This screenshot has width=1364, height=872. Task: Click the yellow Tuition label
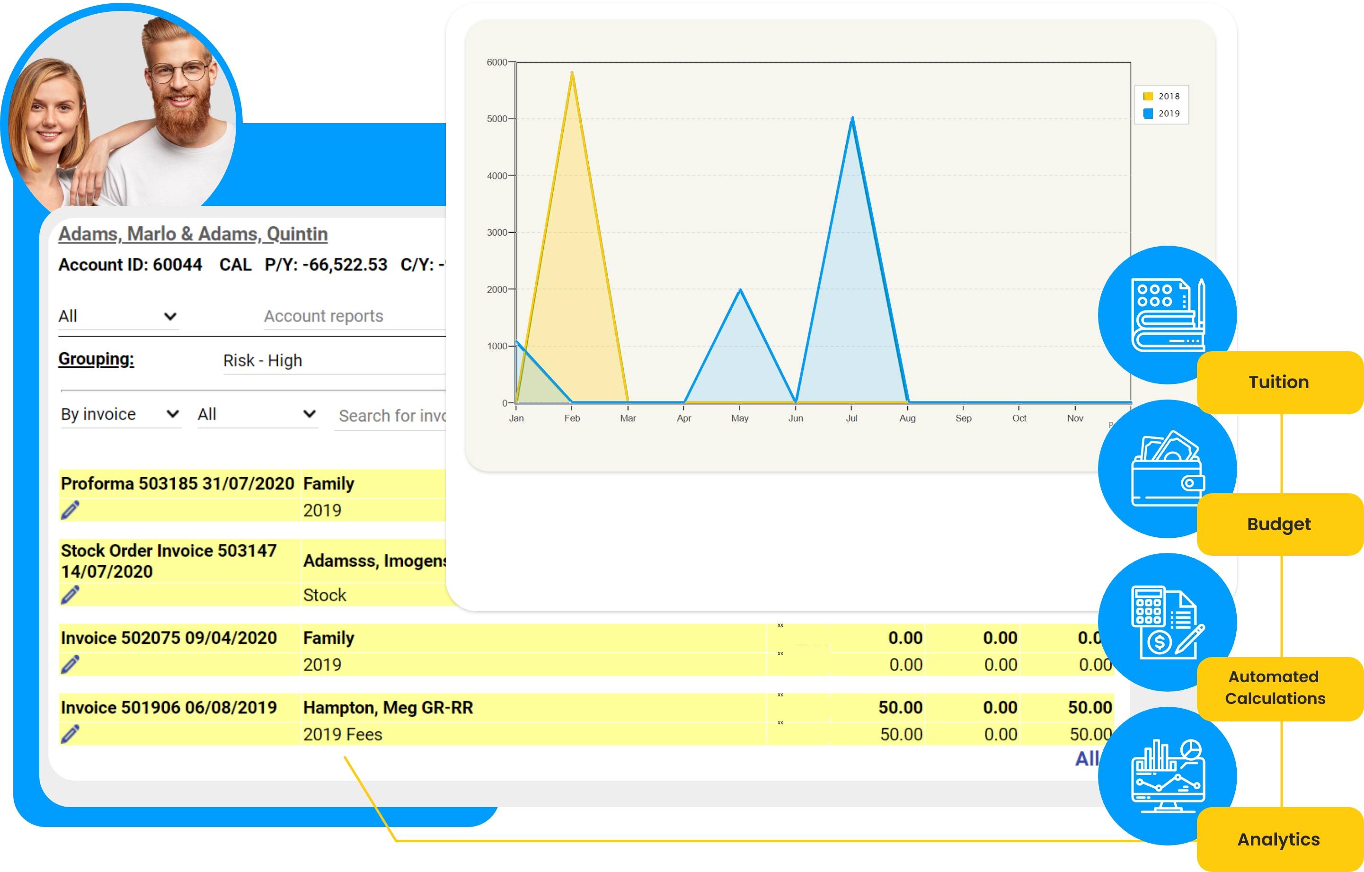[x=1278, y=383]
